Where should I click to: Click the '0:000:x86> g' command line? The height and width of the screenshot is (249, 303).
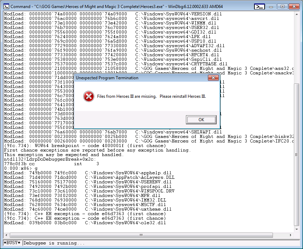21,168
